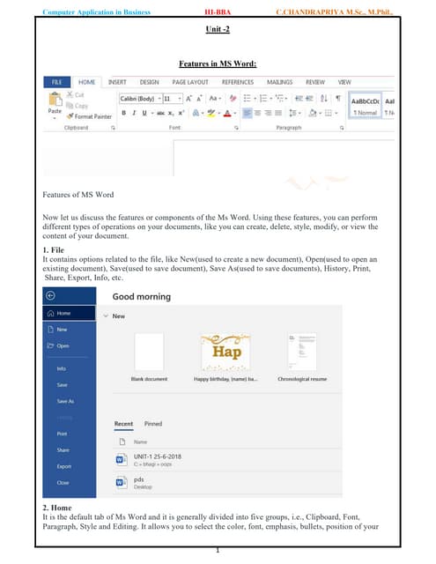Select the Blank document thumbnail

click(149, 352)
